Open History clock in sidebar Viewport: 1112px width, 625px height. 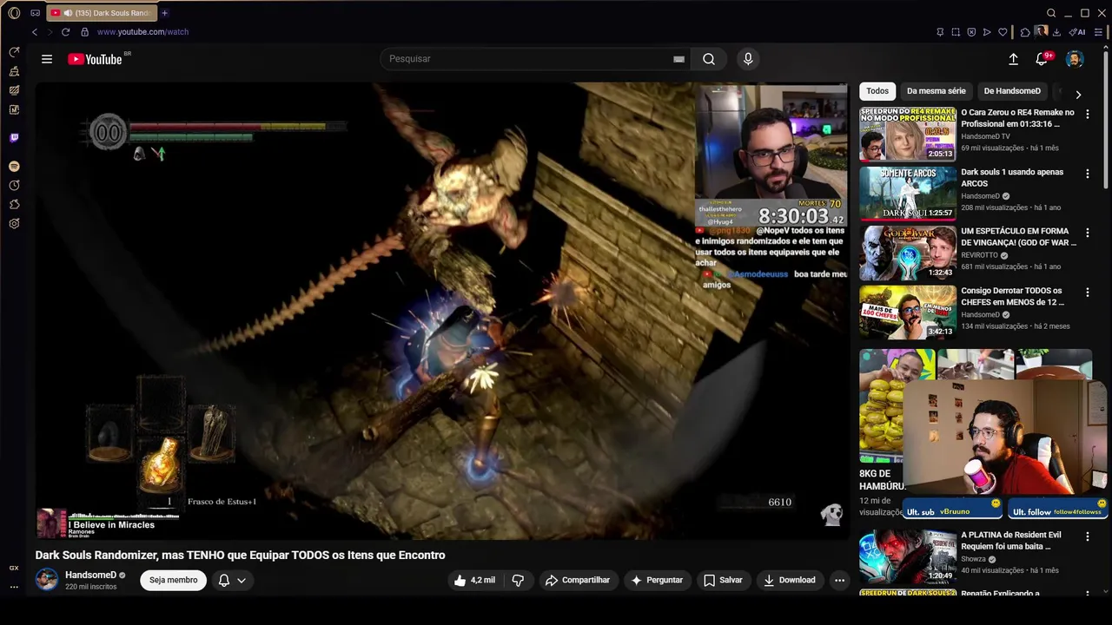pos(14,185)
